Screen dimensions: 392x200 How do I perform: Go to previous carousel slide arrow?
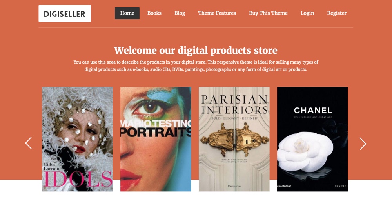coord(29,143)
